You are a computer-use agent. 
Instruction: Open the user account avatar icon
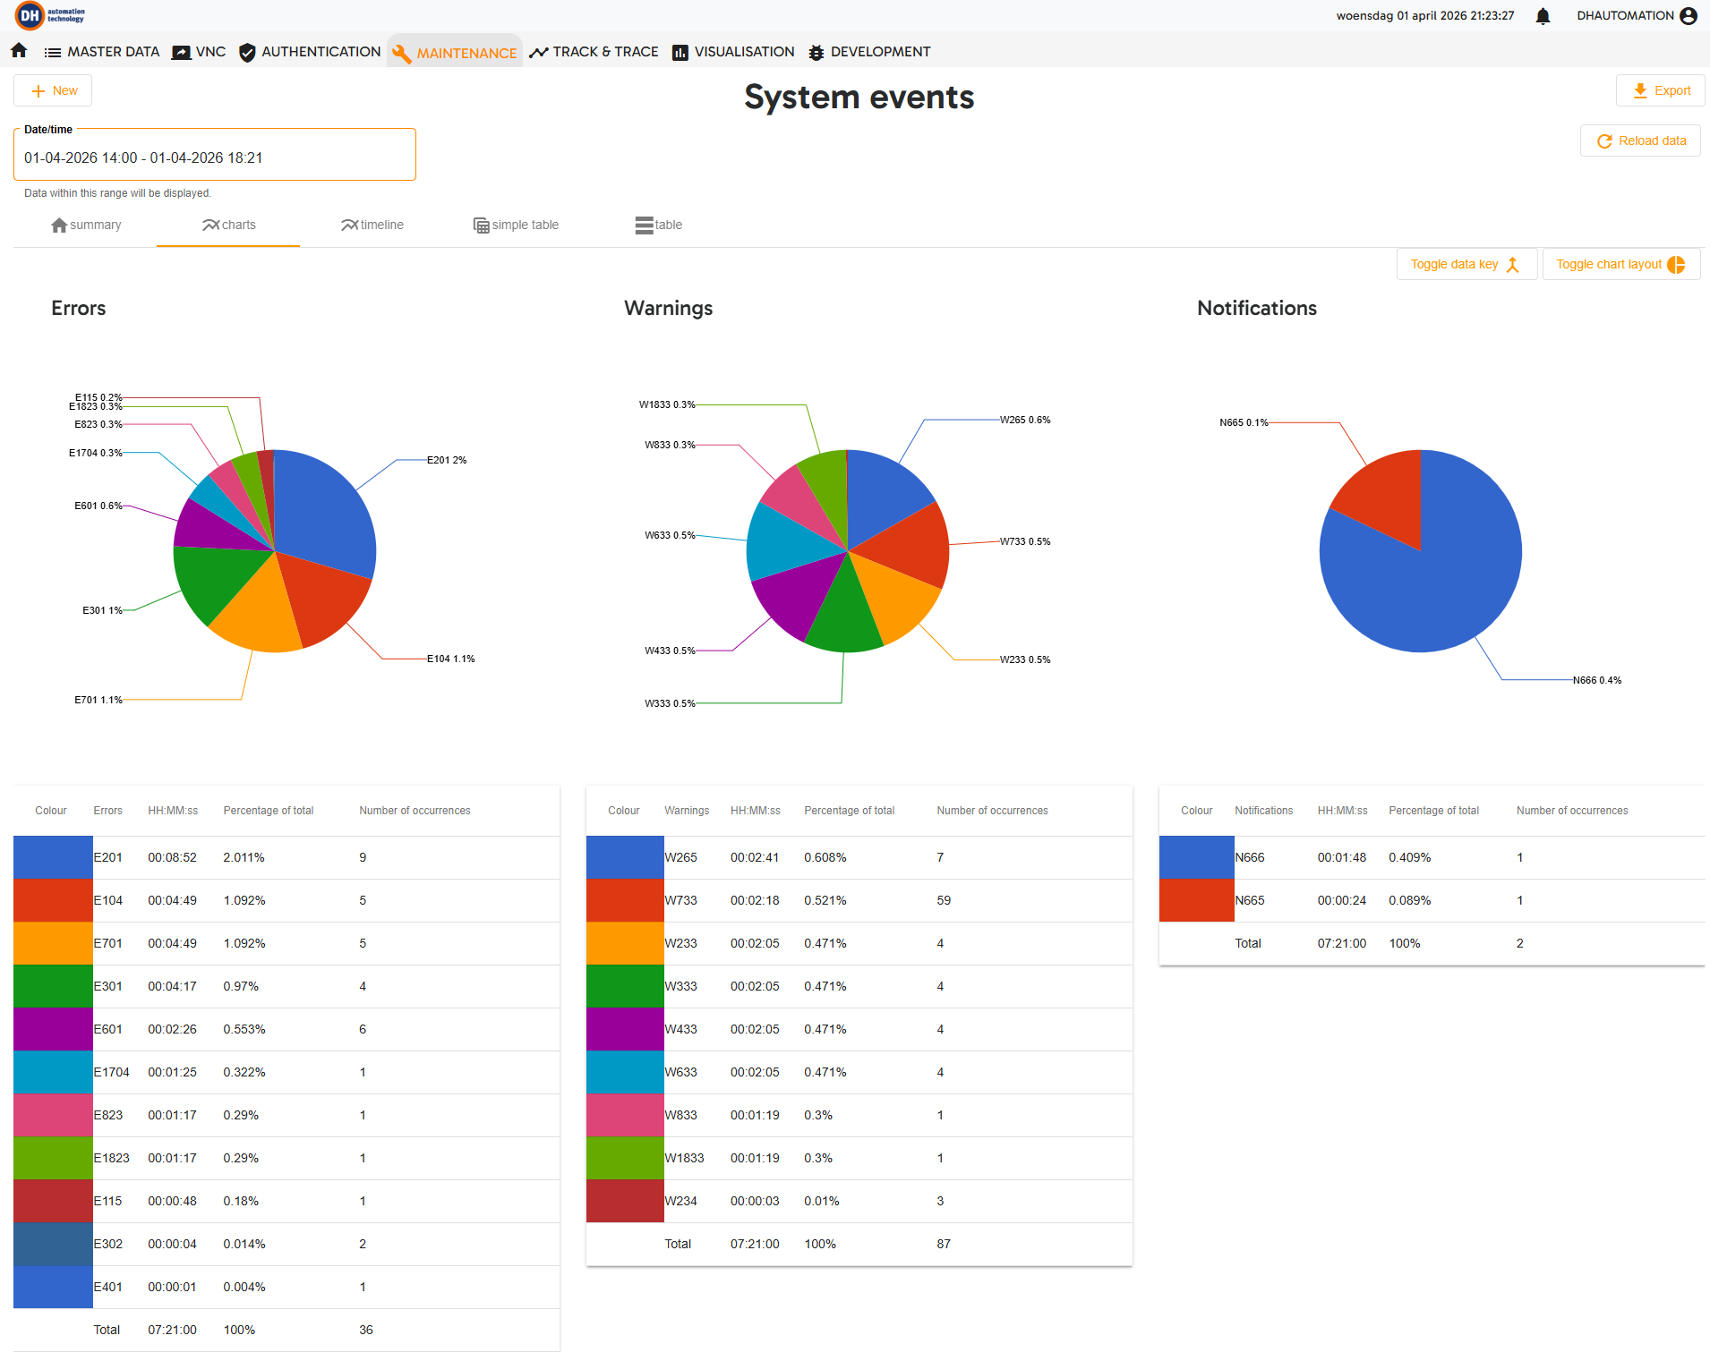(1689, 16)
